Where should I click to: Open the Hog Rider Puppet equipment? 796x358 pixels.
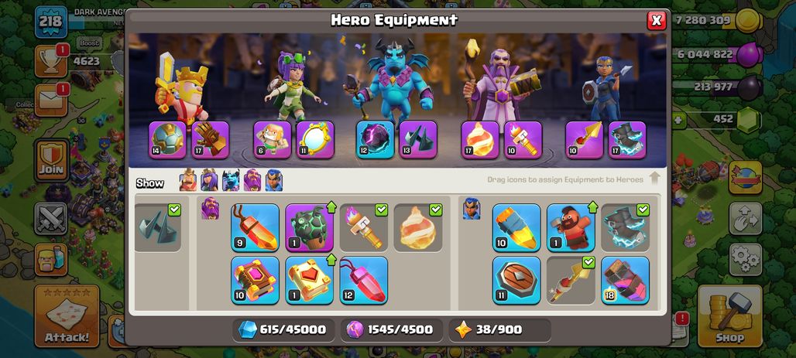(571, 227)
